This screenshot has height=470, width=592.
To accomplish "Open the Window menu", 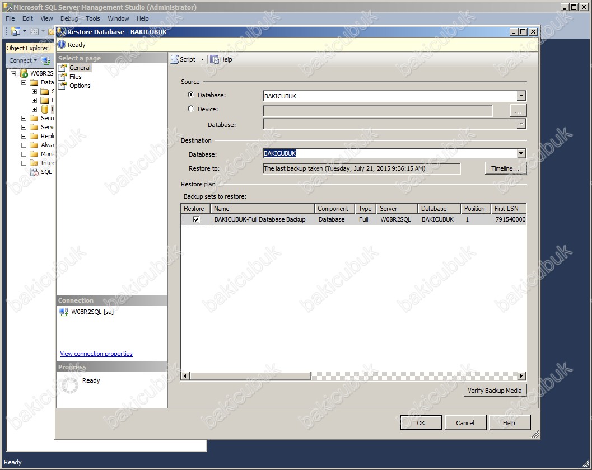I will [x=118, y=18].
